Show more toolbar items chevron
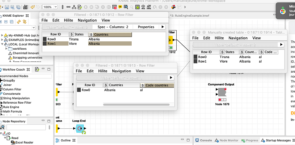295x145 pixels. (185, 7)
